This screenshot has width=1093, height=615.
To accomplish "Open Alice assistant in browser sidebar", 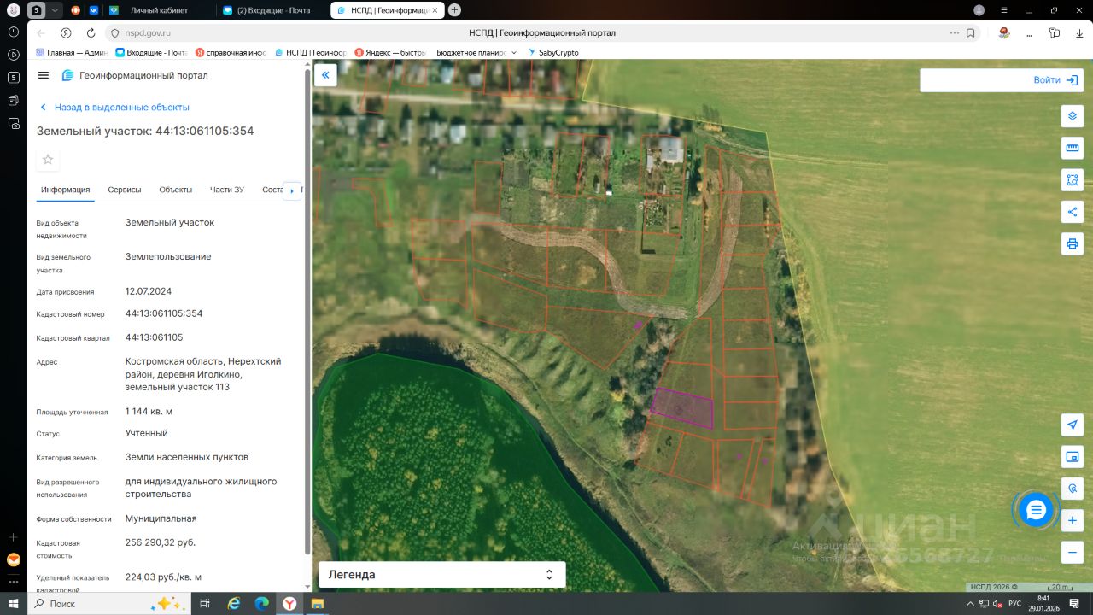I will 14,559.
